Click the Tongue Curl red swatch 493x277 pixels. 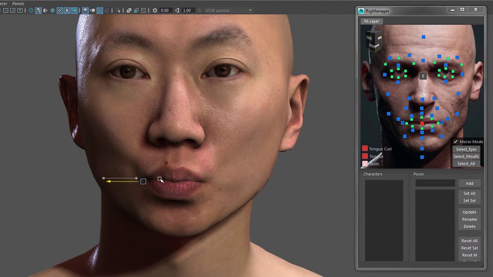365,149
